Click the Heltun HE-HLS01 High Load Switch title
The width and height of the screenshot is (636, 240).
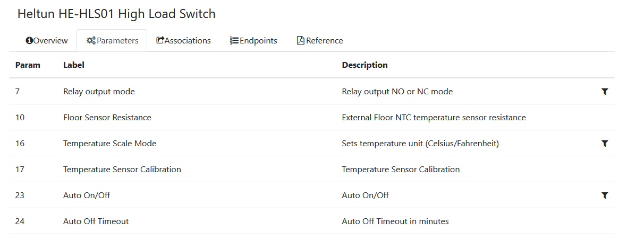tap(116, 14)
